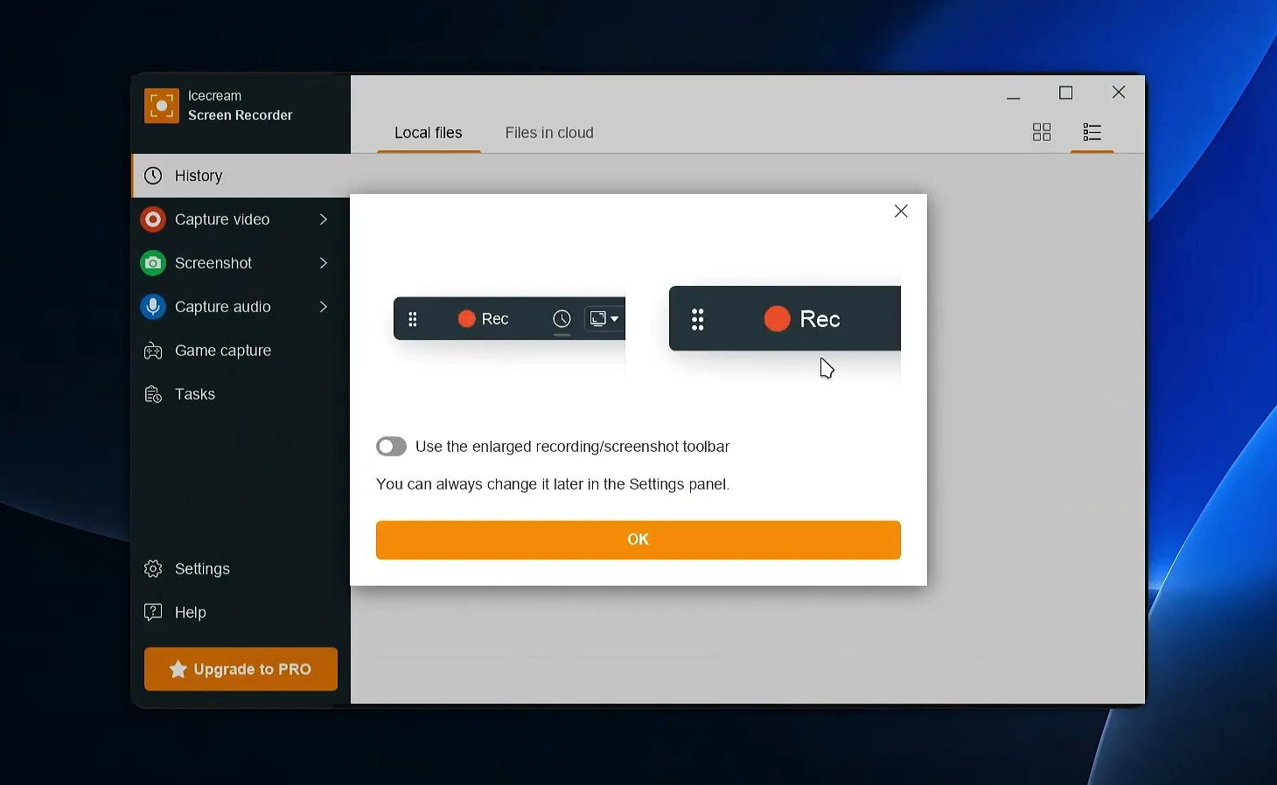Click the 'Use the enlarged recording/screenshot toolbar' label
Screen dimensions: 1277x785
click(x=572, y=447)
